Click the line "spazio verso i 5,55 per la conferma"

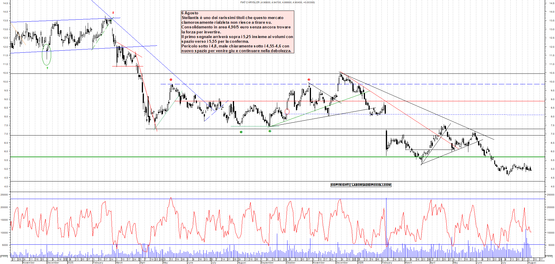pyautogui.click(x=215, y=41)
